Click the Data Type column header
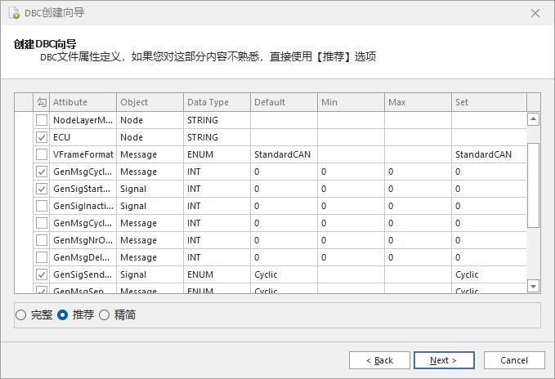The image size is (555, 379). tap(217, 102)
